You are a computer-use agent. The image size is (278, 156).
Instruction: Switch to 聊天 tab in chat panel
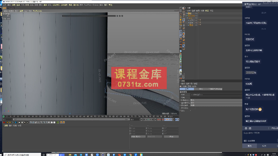click(x=249, y=146)
